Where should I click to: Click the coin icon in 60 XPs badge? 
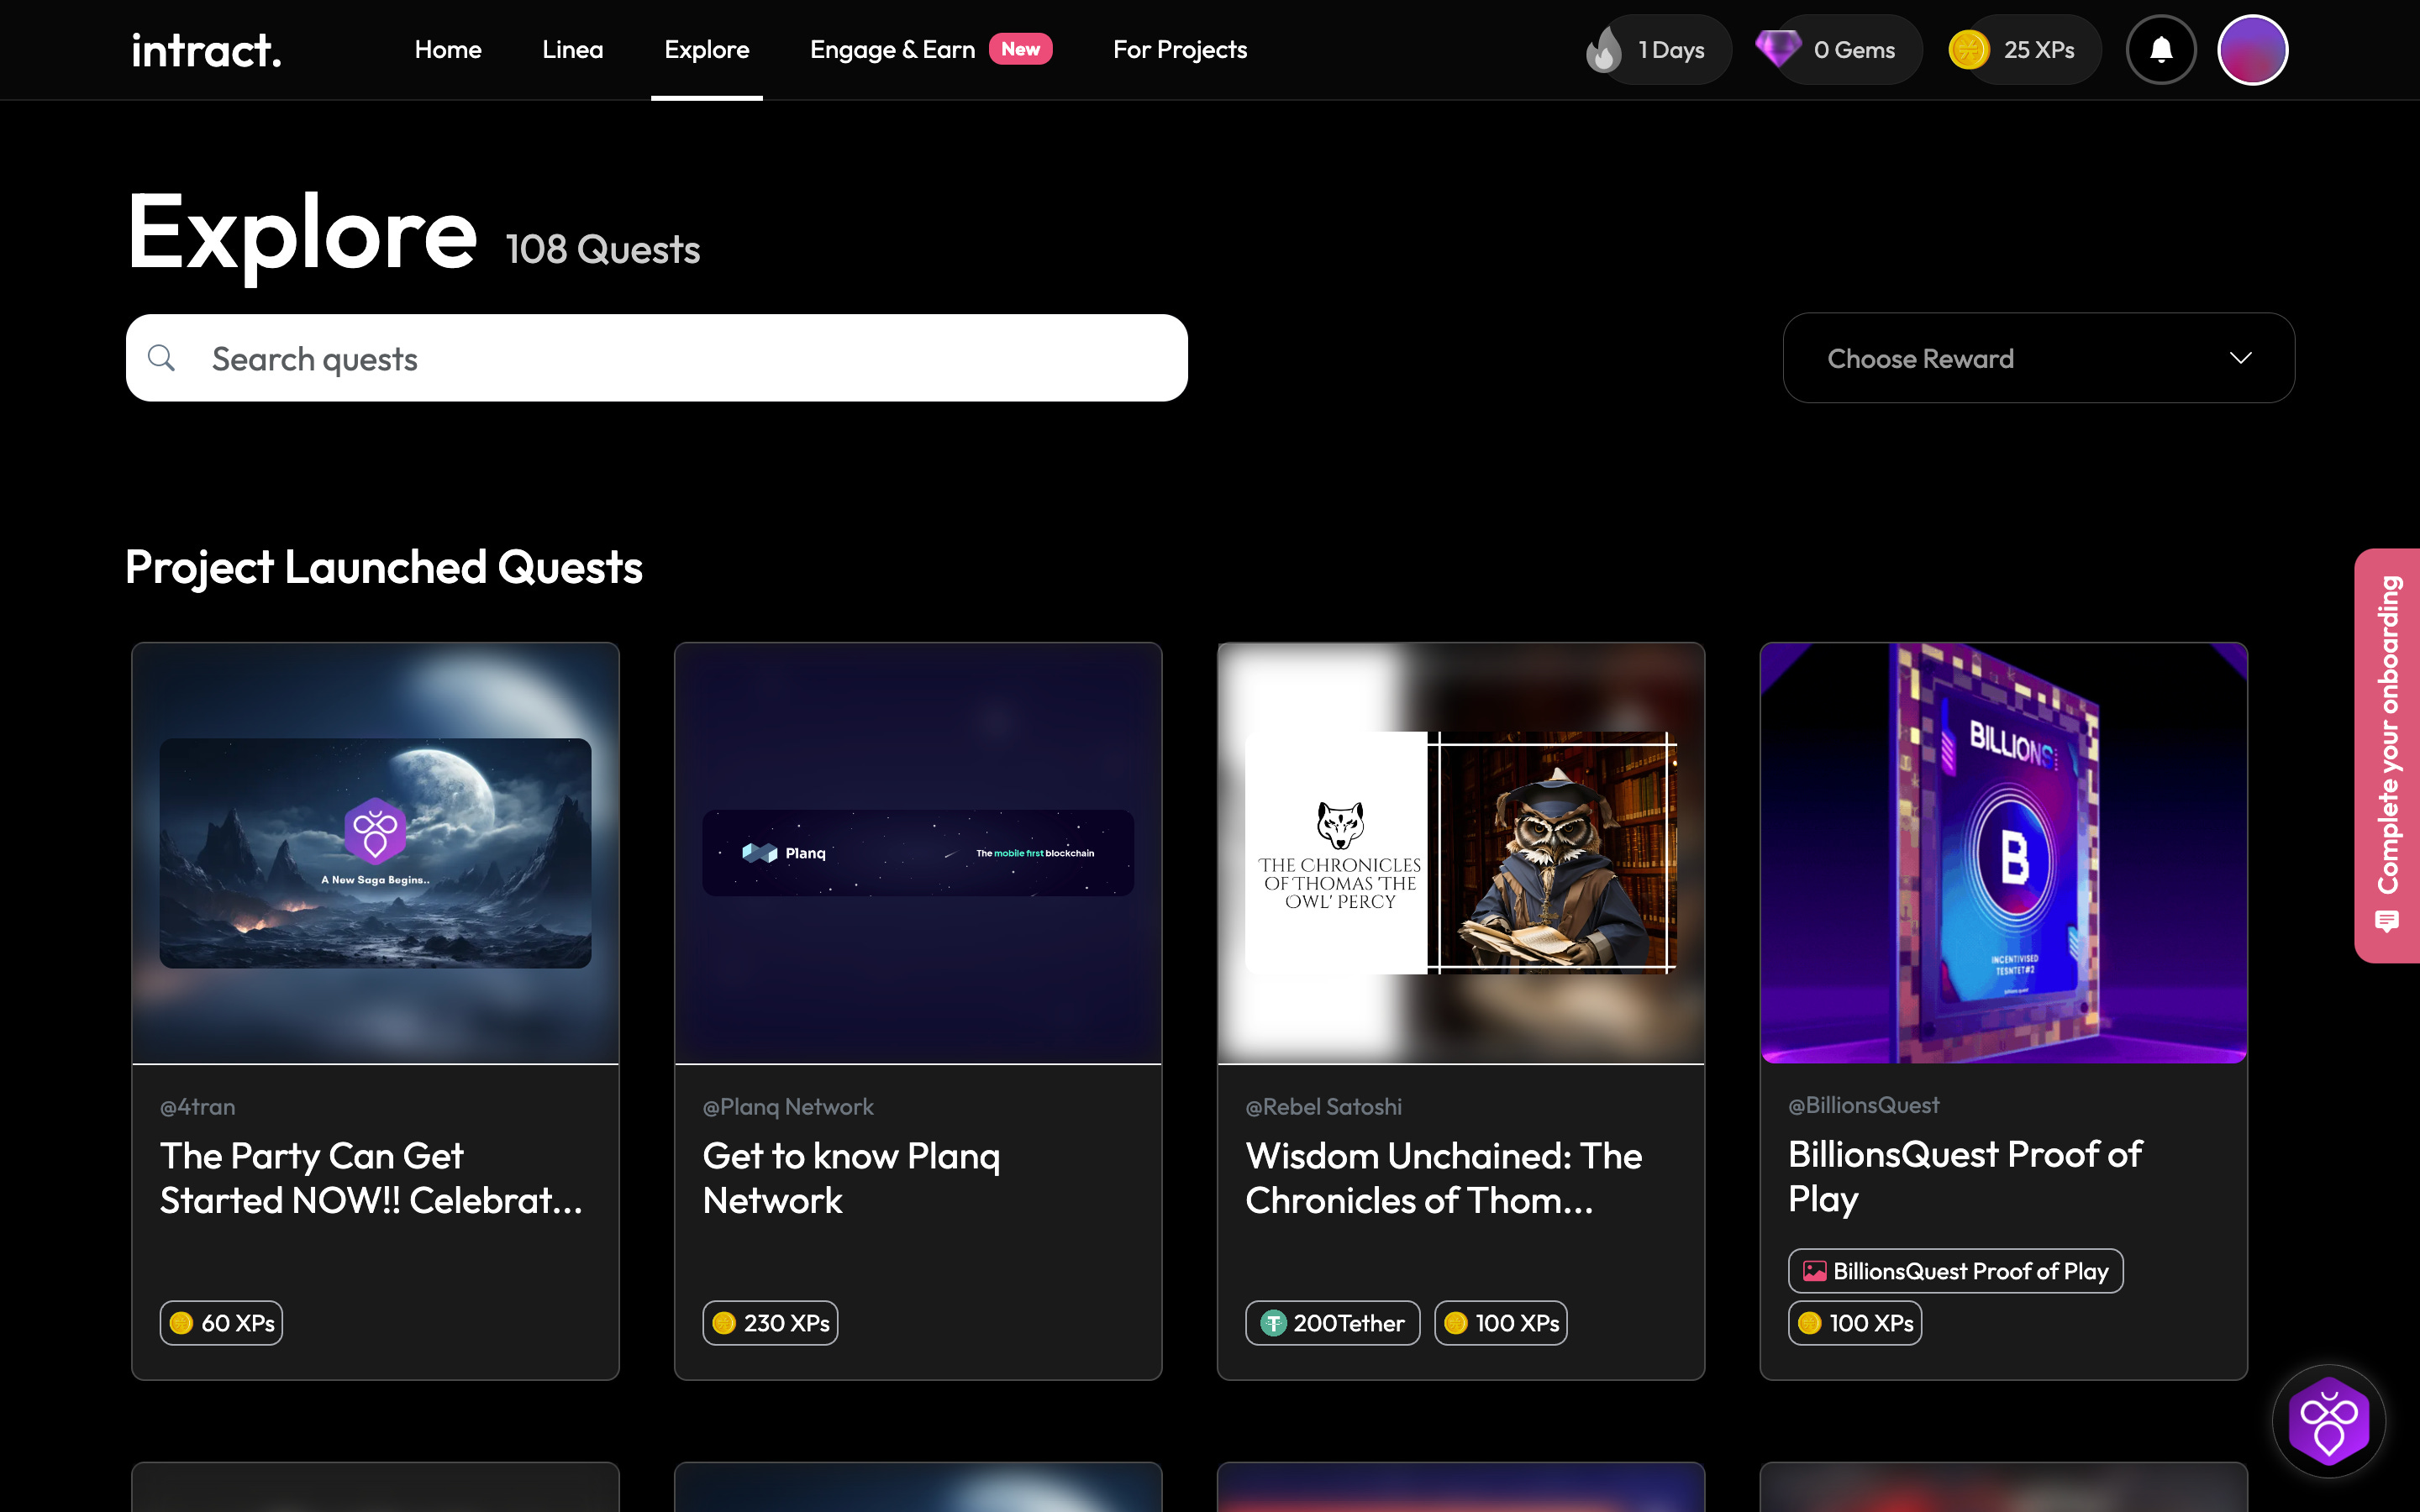181,1323
